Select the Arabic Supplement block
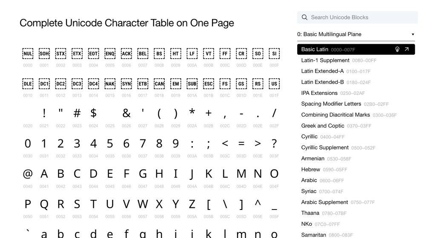This screenshot has width=436, height=238. tap(324, 202)
